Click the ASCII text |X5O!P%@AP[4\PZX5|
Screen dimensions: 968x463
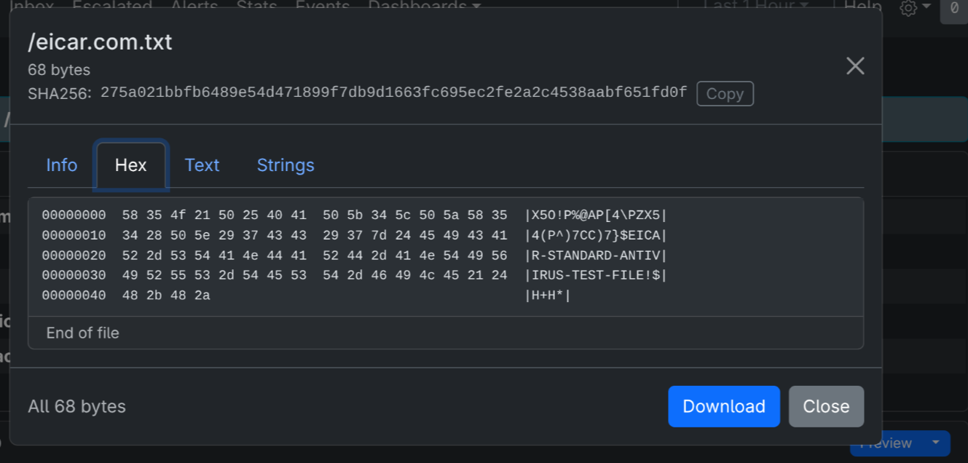coord(596,215)
